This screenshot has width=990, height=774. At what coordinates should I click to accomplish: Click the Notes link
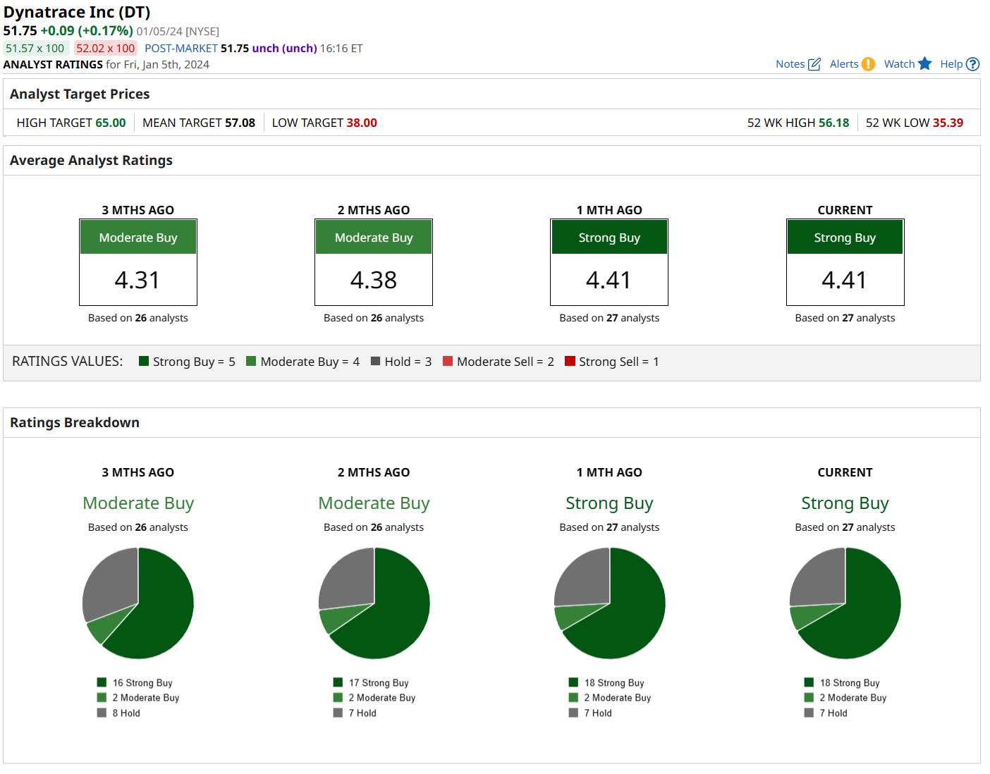point(790,64)
